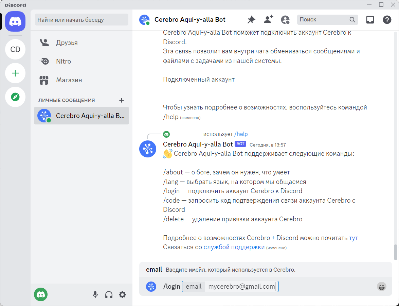Image resolution: width=399 pixels, height=306 pixels.
Task: Add friends to this DM
Action: (269, 20)
